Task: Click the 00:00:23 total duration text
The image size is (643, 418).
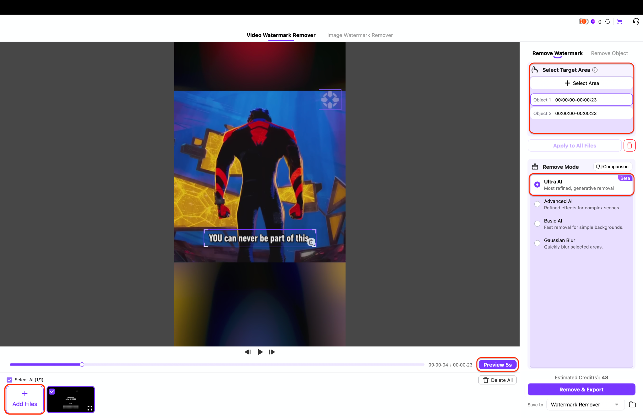Action: click(x=462, y=365)
